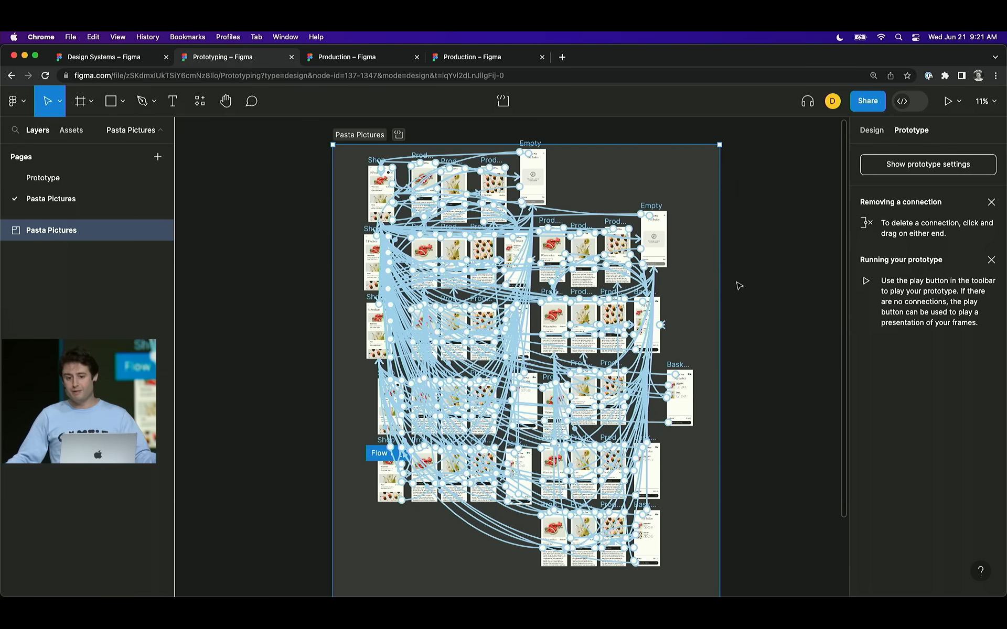Click the Play prototype button
Screen dimensions: 1007x629
coord(948,101)
